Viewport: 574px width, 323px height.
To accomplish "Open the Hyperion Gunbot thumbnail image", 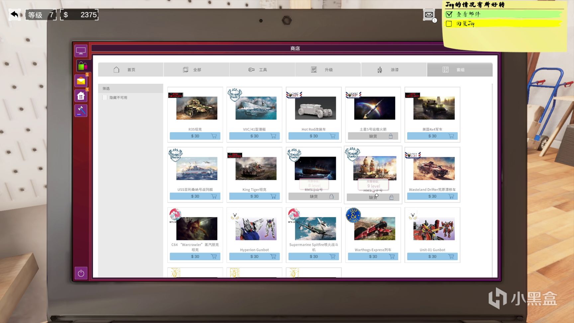I will point(256,229).
